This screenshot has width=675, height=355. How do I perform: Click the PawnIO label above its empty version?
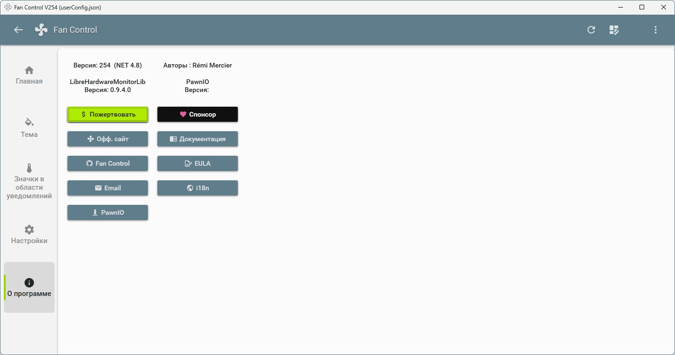pyautogui.click(x=197, y=82)
